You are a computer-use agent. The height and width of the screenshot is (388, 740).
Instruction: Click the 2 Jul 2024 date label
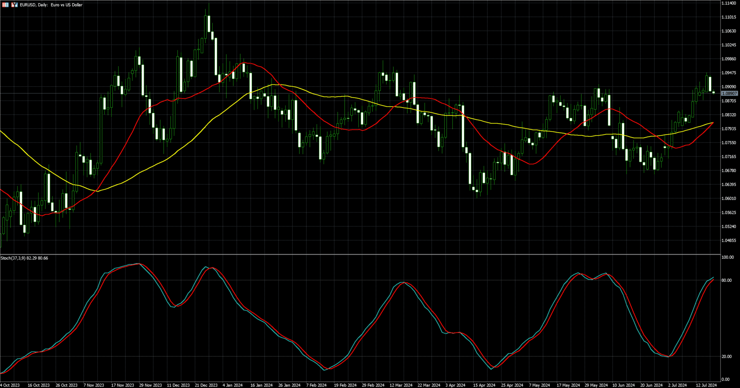[678, 385]
